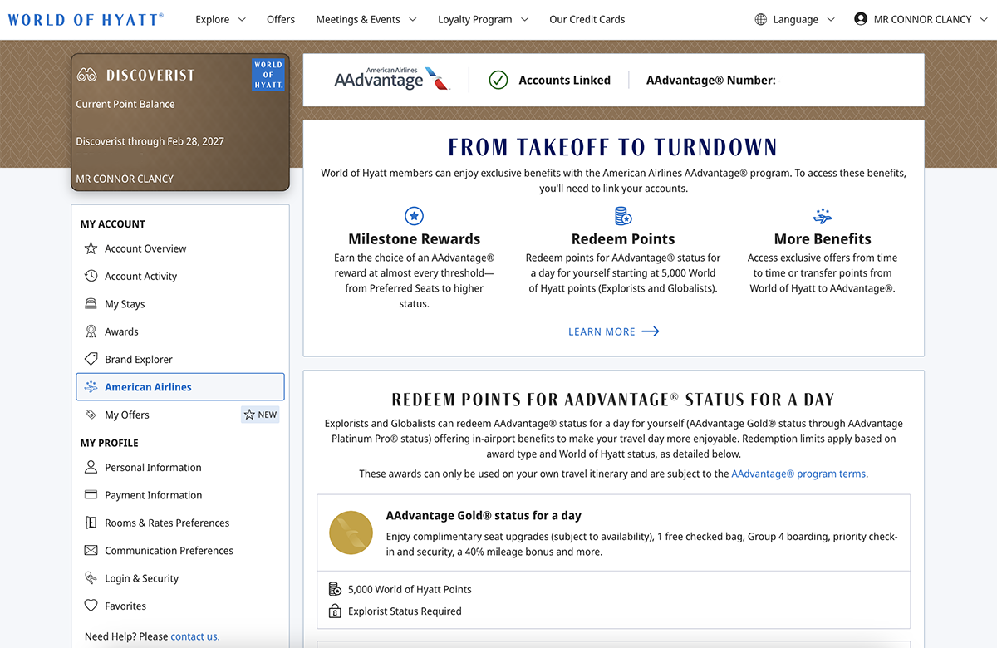Open the AAdvantage® program terms link
The height and width of the screenshot is (648, 997).
[798, 474]
